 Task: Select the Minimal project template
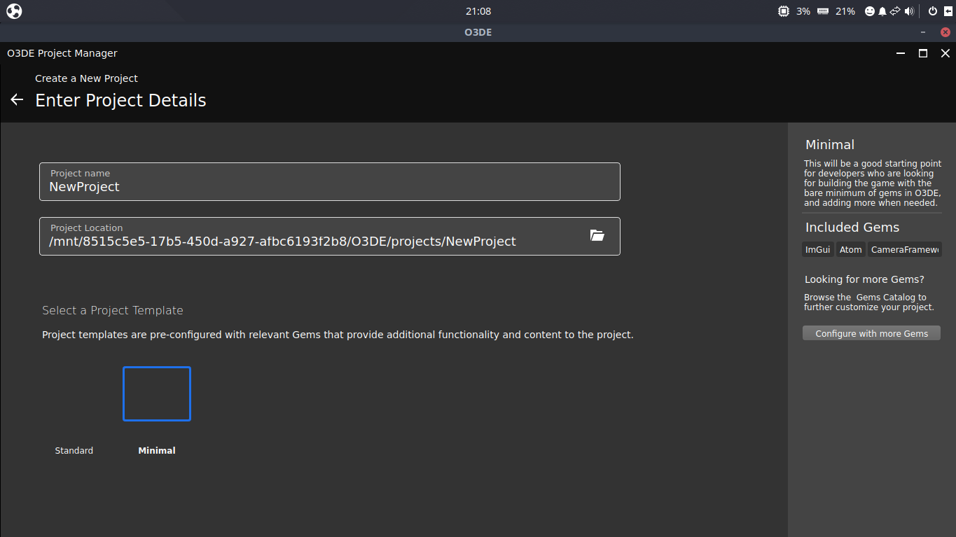pos(156,393)
